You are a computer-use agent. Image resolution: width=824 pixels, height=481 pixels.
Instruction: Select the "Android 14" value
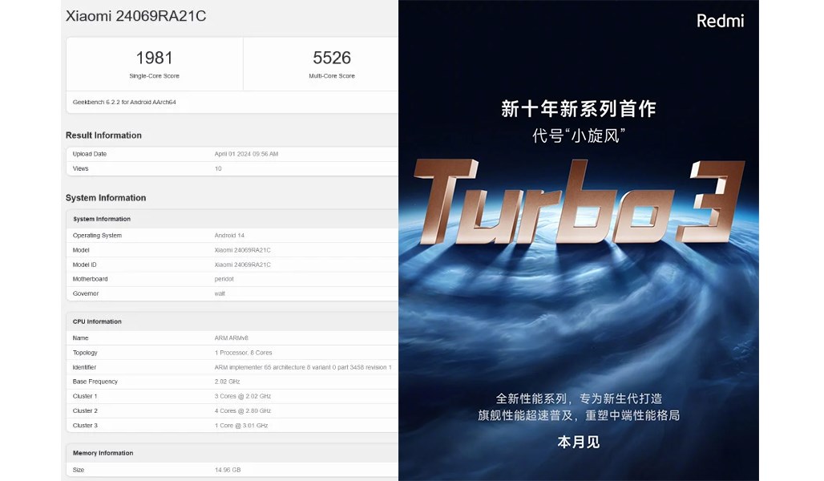coord(229,236)
